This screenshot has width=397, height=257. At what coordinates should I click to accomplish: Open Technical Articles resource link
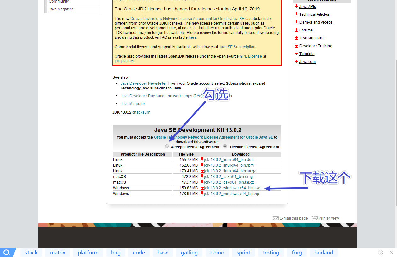point(314,14)
